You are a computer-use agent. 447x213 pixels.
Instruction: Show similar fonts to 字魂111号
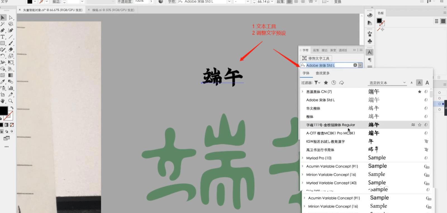(x=413, y=125)
